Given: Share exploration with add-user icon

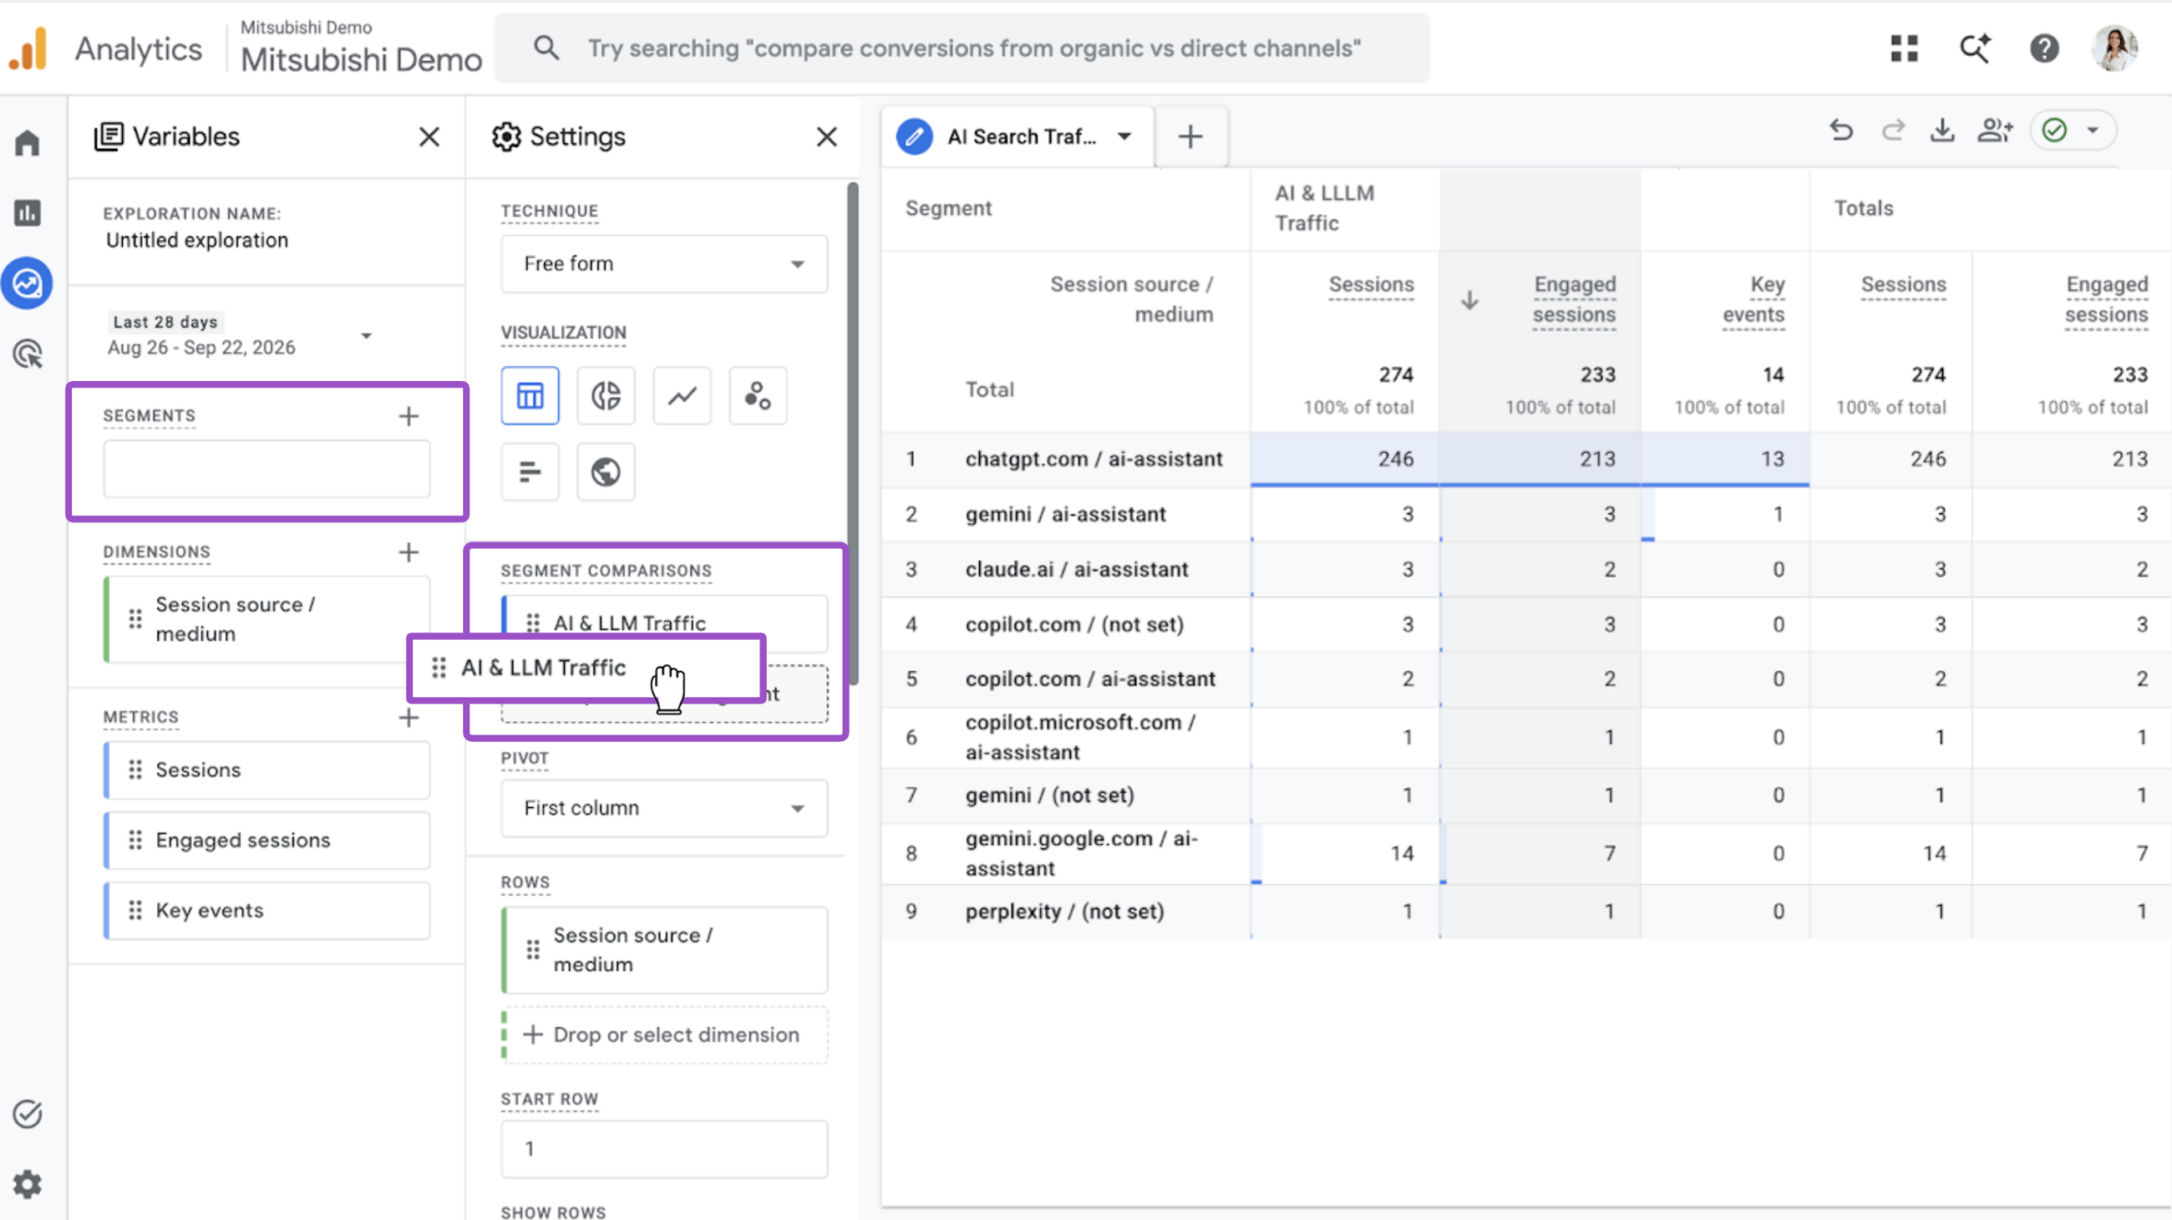Looking at the screenshot, I should [x=1995, y=131].
